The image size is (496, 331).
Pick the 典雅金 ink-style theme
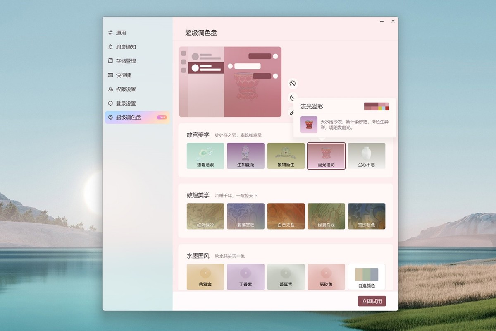point(205,277)
